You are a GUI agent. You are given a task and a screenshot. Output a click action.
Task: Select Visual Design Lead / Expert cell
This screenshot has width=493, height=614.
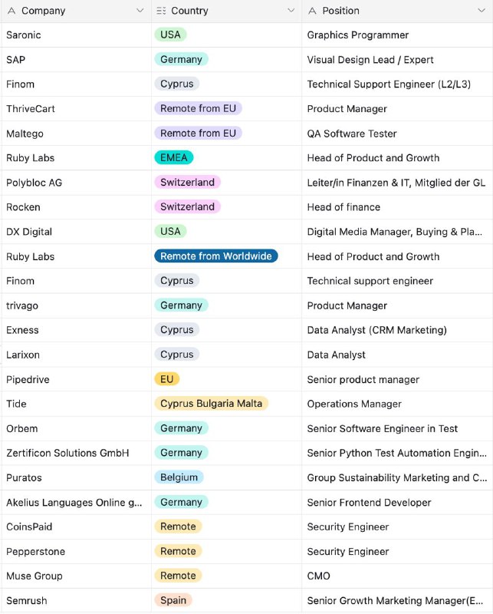pos(397,60)
